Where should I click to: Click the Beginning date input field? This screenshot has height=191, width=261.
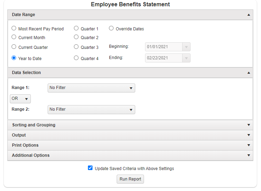164,47
